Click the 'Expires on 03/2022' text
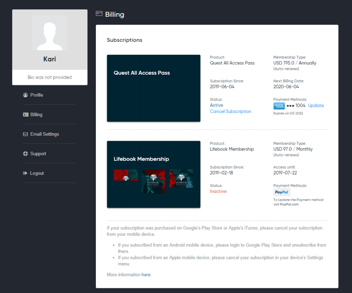Screen dimensions: 352x293 tap(288, 113)
